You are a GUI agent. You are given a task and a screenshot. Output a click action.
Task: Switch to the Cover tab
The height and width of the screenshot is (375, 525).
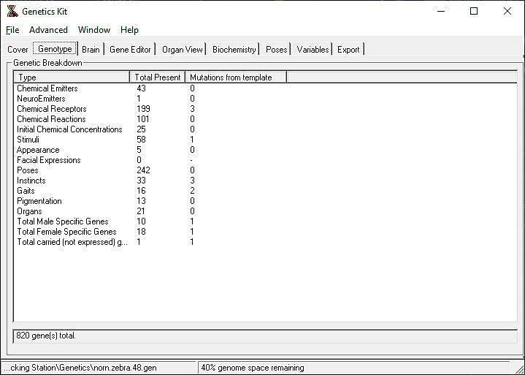pyautogui.click(x=18, y=50)
